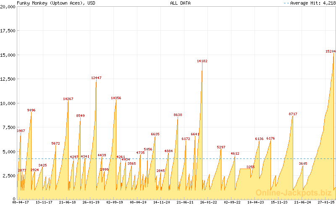Select the 5672 peak value

click(x=56, y=143)
